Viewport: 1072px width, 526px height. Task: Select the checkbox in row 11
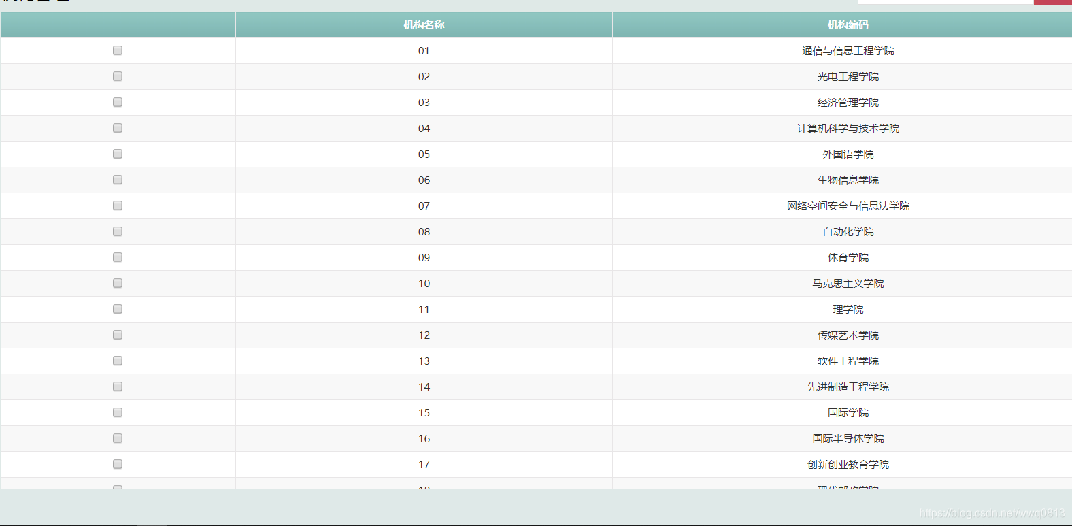[118, 309]
